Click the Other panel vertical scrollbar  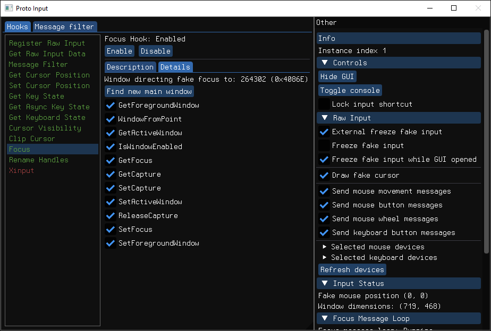tap(486, 141)
